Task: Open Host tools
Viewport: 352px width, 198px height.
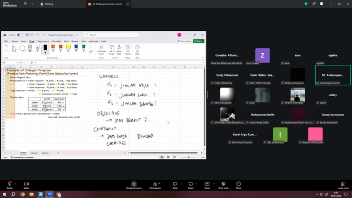Action: tap(223, 185)
